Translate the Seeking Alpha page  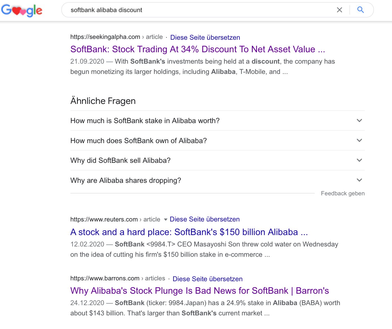[205, 38]
